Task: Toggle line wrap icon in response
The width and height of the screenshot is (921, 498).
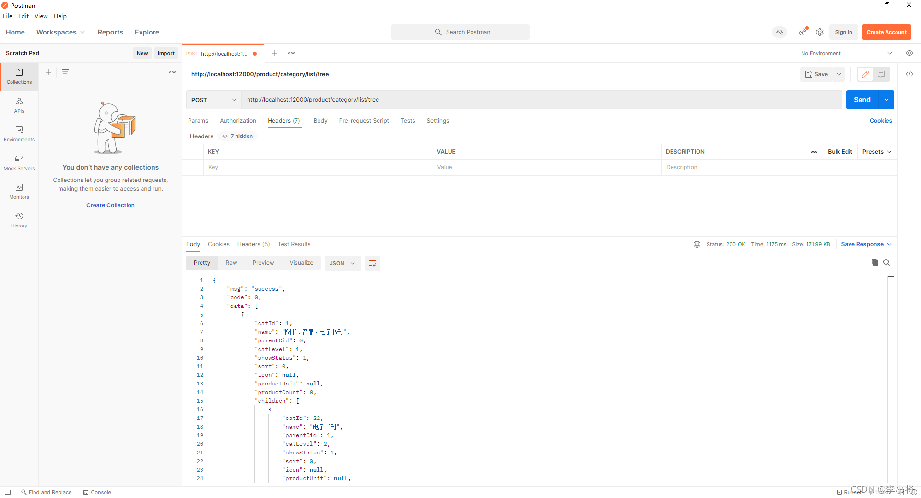Action: point(373,263)
